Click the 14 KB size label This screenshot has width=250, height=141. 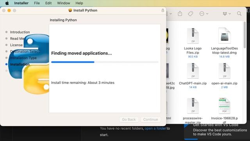tap(193, 87)
